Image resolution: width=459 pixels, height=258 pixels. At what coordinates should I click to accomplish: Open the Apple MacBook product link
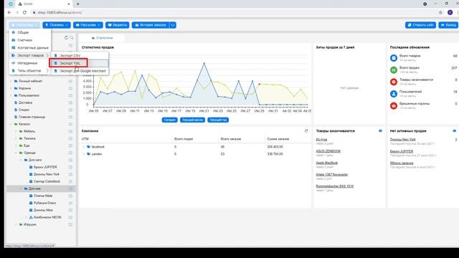327,163
